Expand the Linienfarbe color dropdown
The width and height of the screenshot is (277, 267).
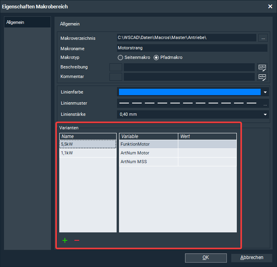[x=265, y=92]
